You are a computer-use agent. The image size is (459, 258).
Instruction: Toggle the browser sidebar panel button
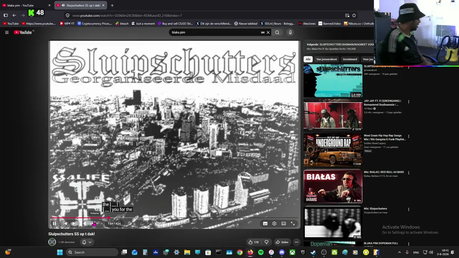coord(6,15)
